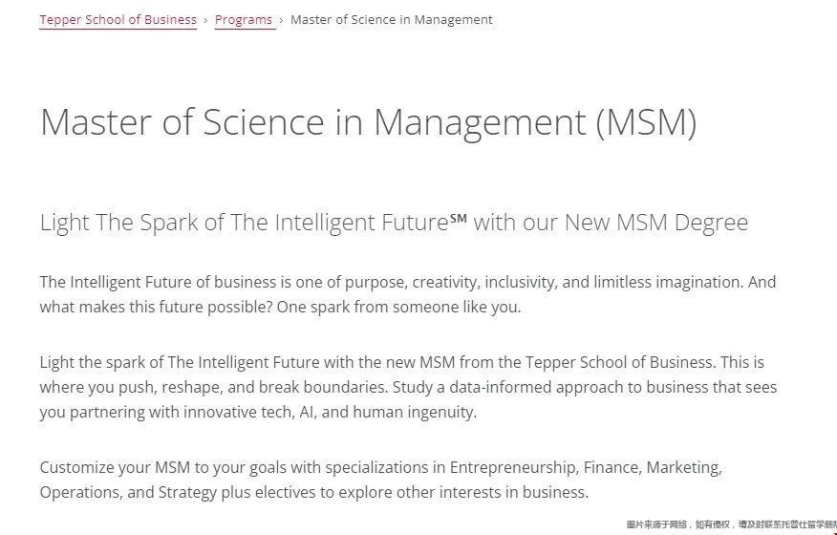The image size is (837, 535).
Task: Click the paragraph starting Customize your MSM
Action: (x=381, y=480)
